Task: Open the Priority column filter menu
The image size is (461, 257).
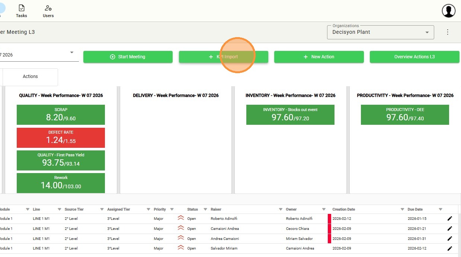Action: [x=172, y=209]
